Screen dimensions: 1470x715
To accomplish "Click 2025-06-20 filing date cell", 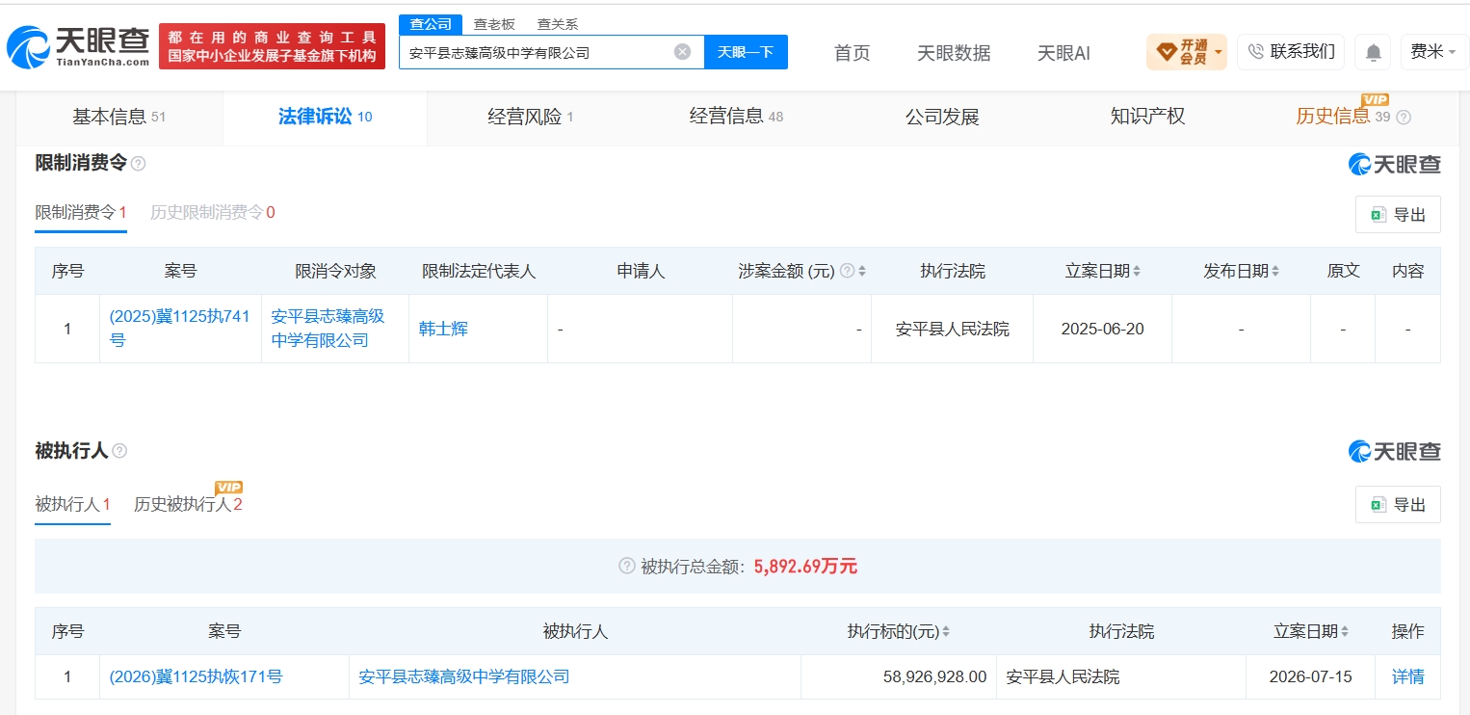I will click(1102, 329).
